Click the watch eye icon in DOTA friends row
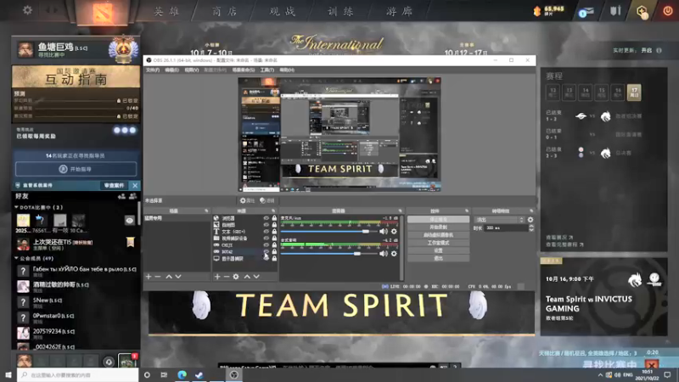 click(x=130, y=221)
